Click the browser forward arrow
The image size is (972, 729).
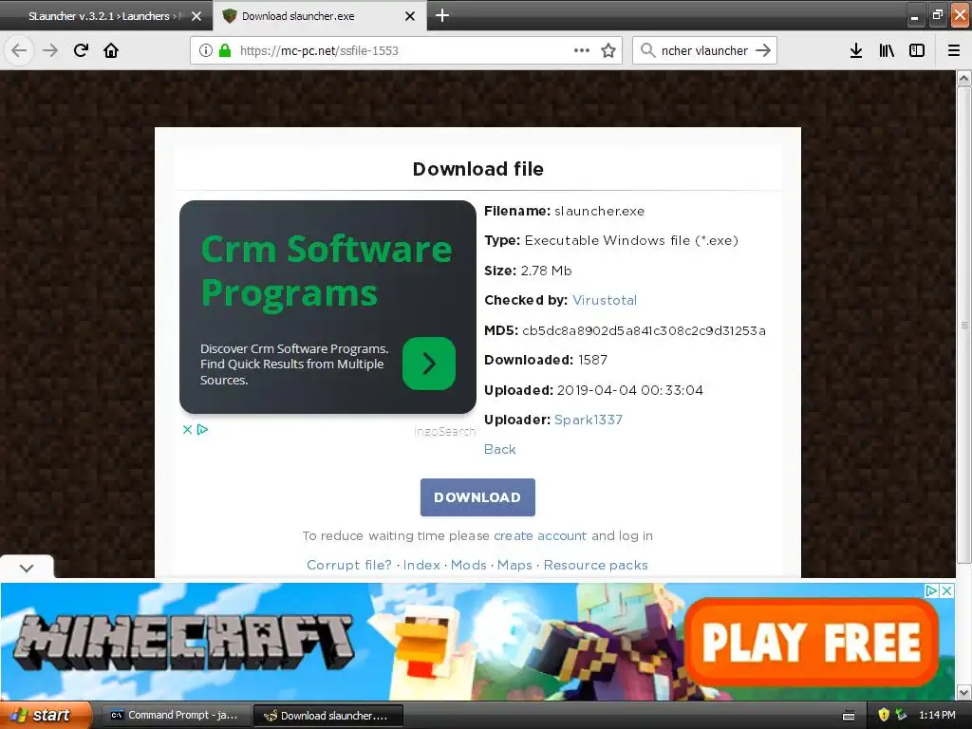(x=50, y=50)
